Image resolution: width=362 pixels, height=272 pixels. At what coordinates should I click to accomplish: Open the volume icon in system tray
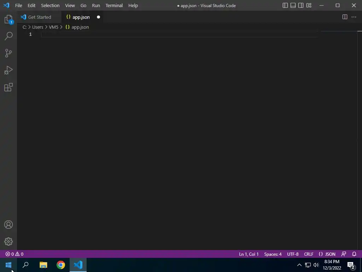[x=316, y=265]
